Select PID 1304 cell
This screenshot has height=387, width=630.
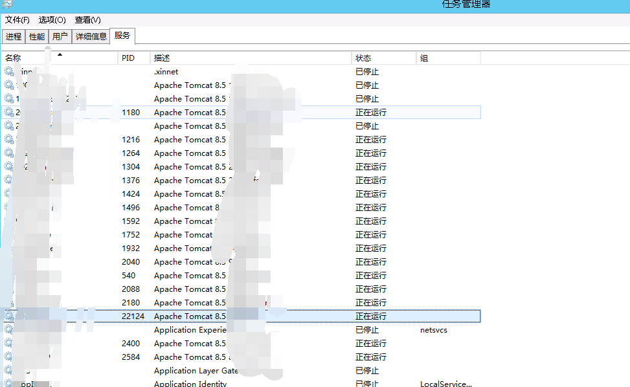131,167
